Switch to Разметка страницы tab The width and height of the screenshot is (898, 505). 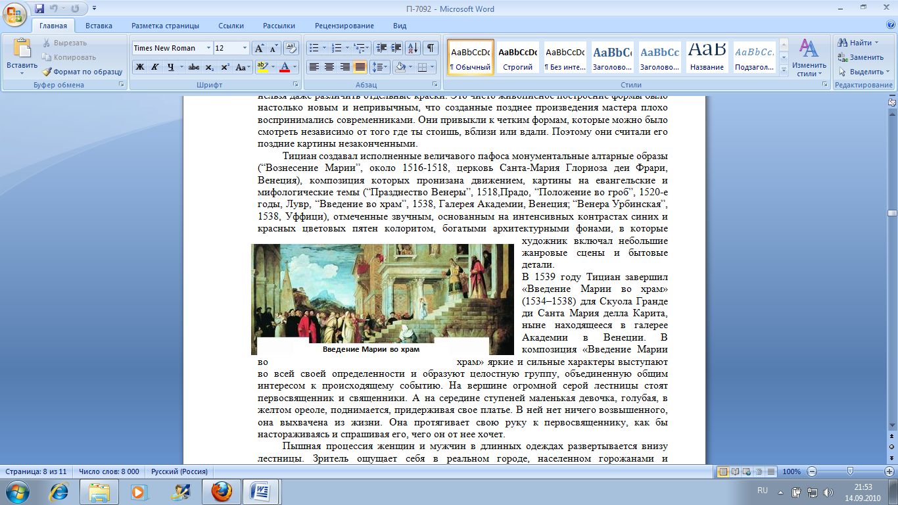point(165,26)
